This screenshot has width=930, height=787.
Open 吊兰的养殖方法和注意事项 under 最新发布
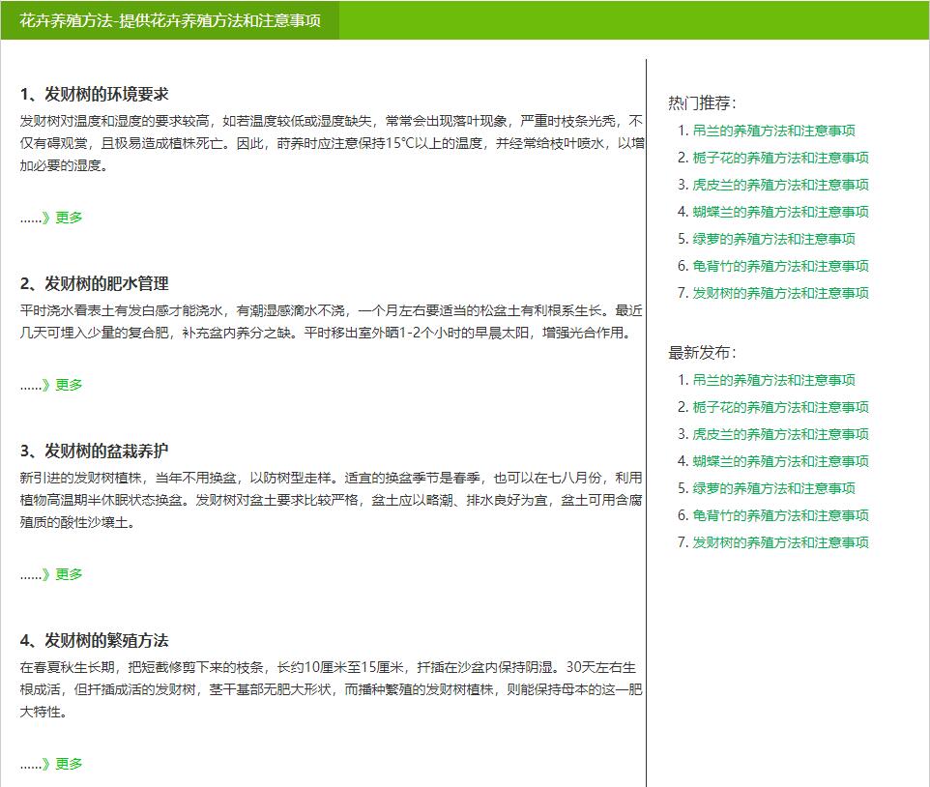click(773, 380)
